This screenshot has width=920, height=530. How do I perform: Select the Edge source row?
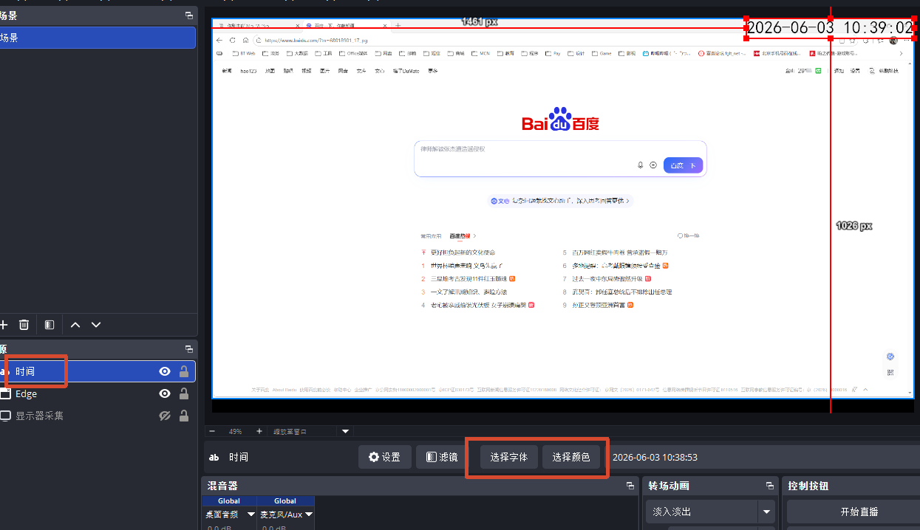pyautogui.click(x=98, y=394)
